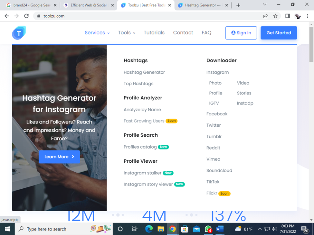314x235 pixels.
Task: Switch to the Hashtag Generator tab
Action: 203,5
